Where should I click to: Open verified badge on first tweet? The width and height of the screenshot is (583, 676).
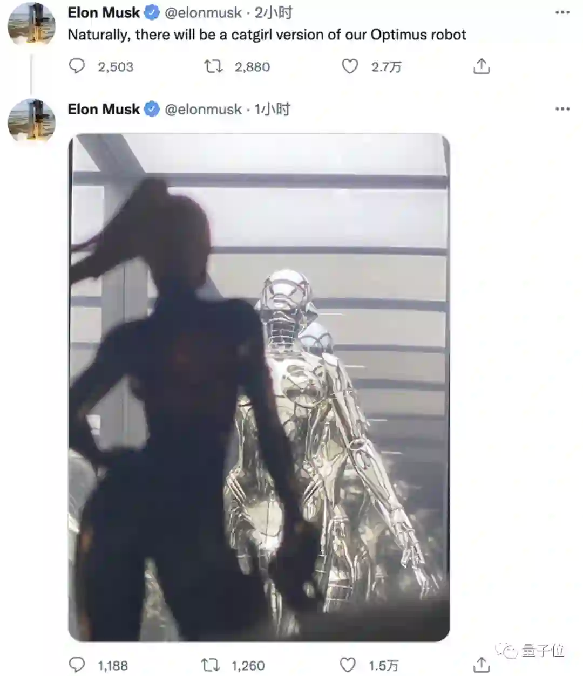152,13
